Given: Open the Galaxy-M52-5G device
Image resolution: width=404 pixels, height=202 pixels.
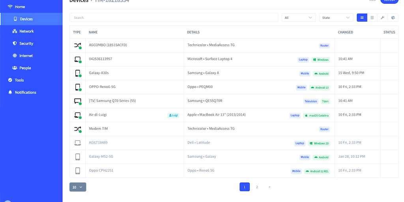Looking at the screenshot, I should pyautogui.click(x=101, y=156).
